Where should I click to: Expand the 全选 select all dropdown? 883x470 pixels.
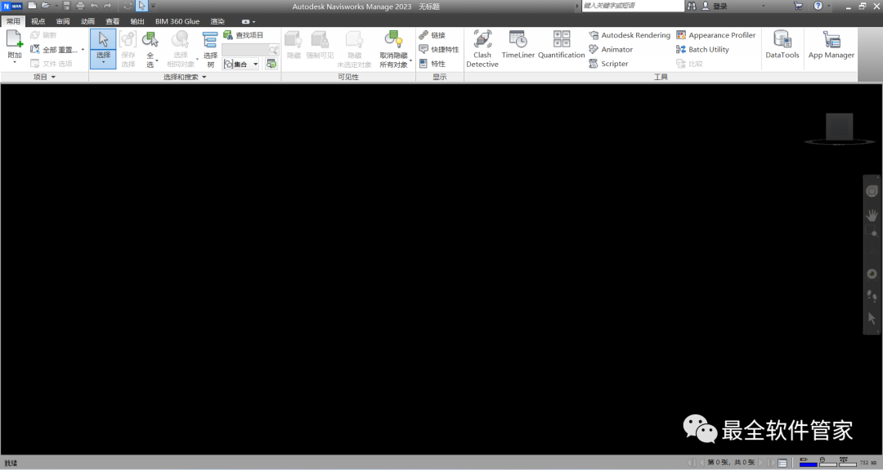coord(156,60)
